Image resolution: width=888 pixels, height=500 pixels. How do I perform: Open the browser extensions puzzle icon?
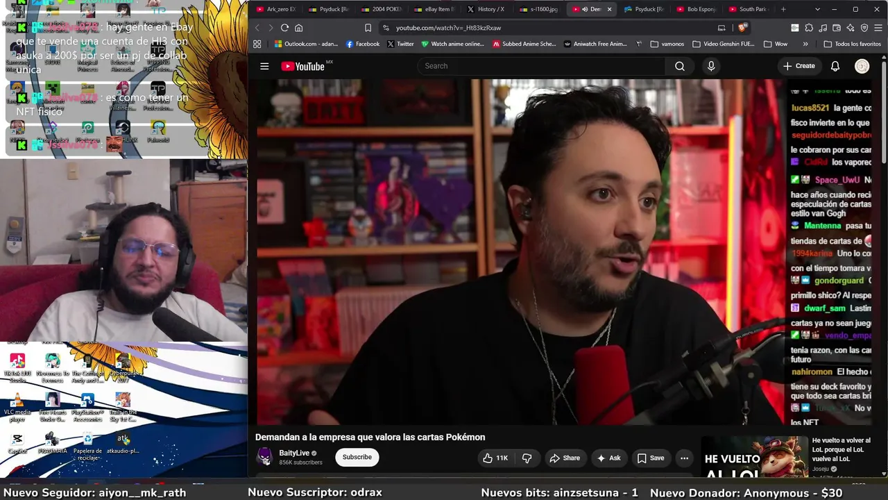pos(809,28)
